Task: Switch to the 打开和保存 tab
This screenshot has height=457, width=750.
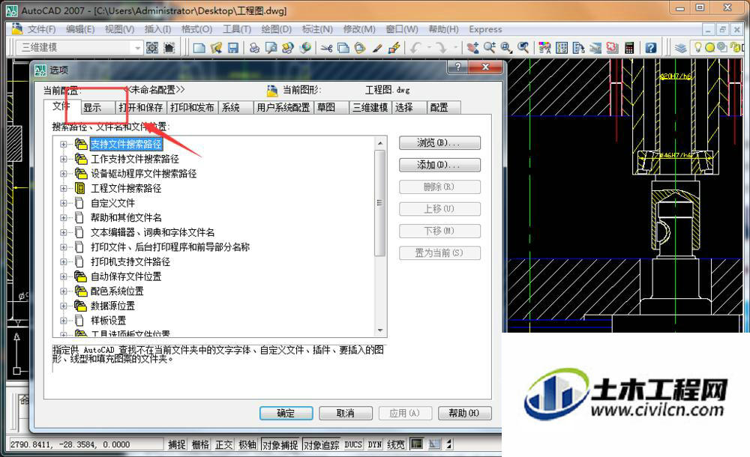Action: coord(141,108)
